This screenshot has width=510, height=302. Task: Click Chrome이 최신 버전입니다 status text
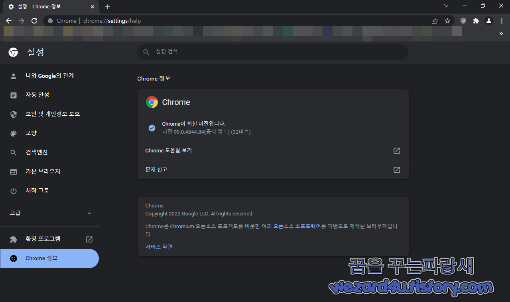[194, 124]
